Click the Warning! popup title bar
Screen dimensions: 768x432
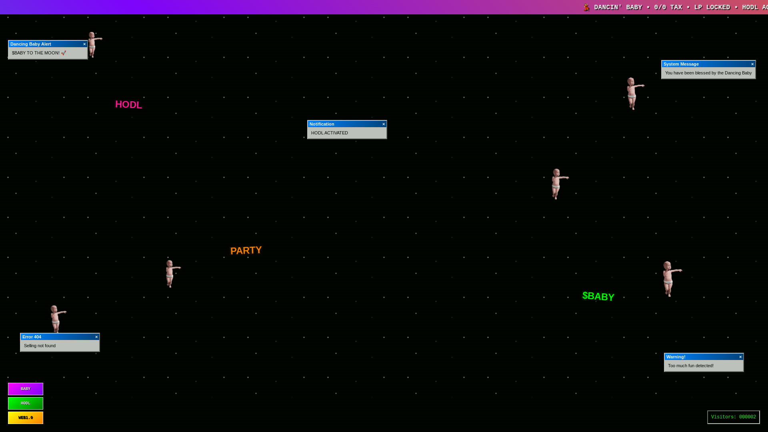point(704,357)
